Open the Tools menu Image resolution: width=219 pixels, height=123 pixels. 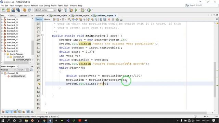tap(66, 5)
